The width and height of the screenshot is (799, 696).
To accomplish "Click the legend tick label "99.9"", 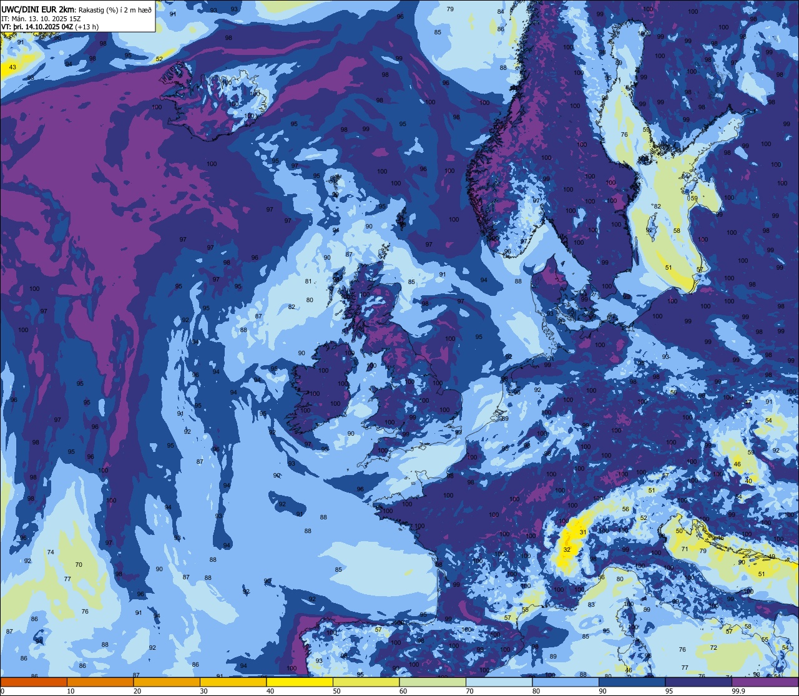I will pos(738,691).
